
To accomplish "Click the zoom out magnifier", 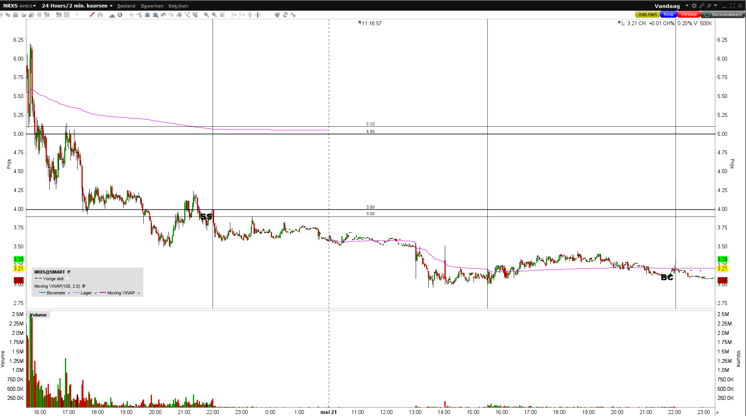I will click(x=214, y=15).
